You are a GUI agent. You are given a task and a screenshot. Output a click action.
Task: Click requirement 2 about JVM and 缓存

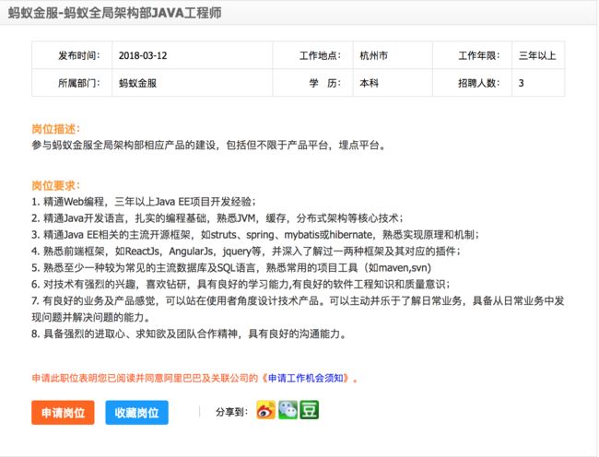[217, 218]
